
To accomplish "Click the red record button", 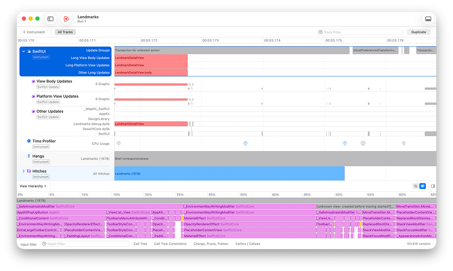I will pos(66,19).
